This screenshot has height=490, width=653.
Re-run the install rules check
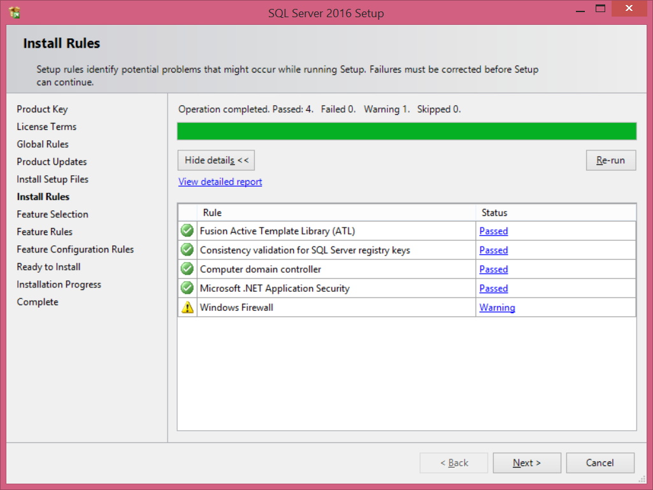(x=611, y=161)
